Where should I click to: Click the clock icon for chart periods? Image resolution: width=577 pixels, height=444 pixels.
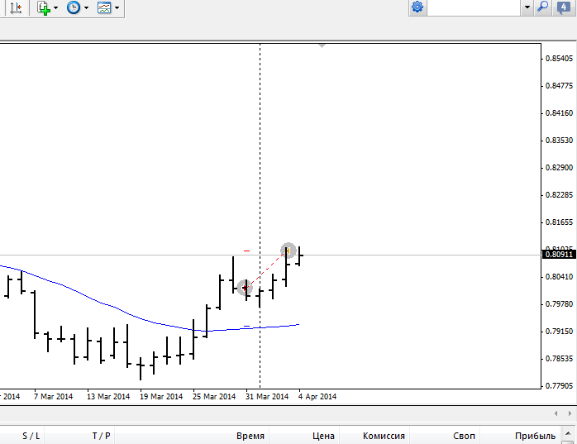coord(74,7)
